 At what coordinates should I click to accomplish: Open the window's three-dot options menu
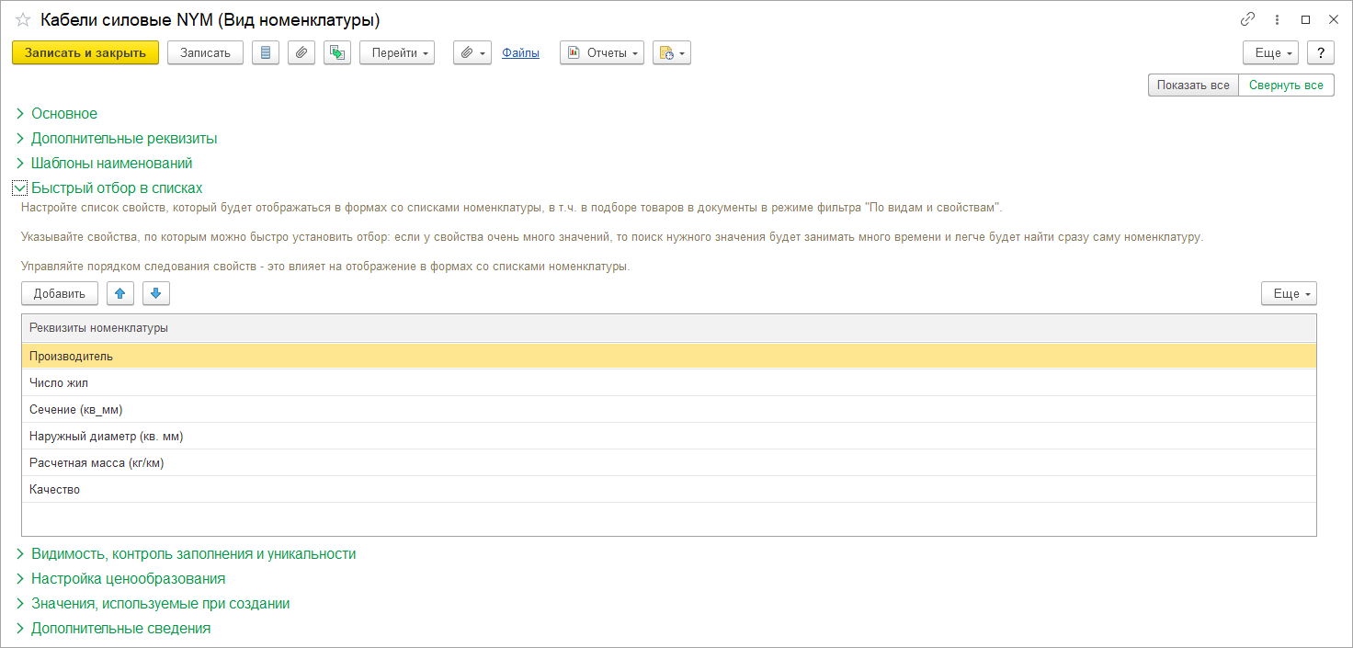pos(1277,19)
